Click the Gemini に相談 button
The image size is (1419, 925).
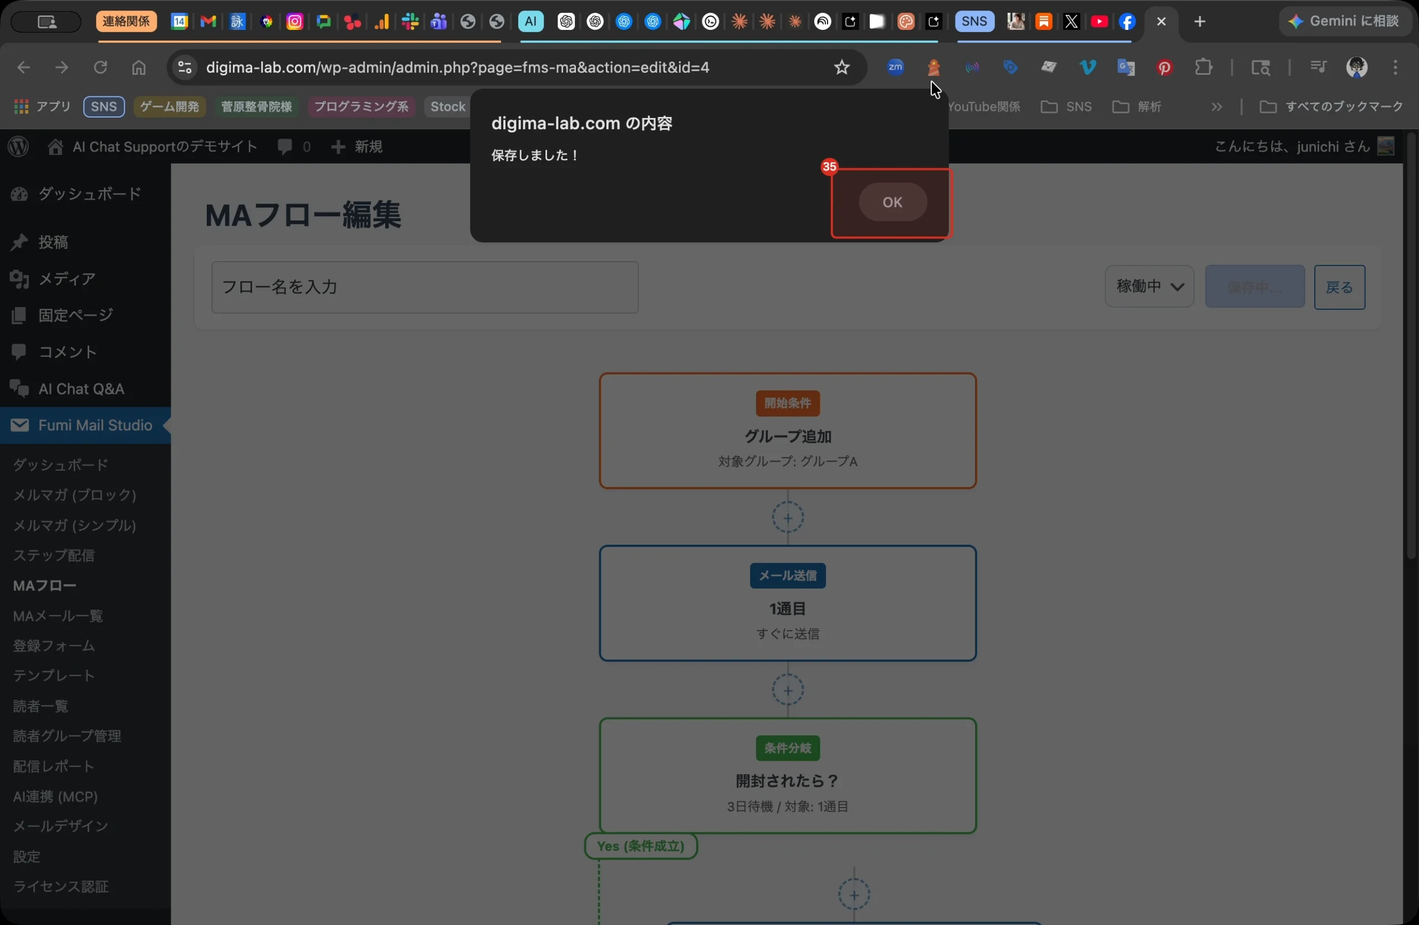(1343, 22)
